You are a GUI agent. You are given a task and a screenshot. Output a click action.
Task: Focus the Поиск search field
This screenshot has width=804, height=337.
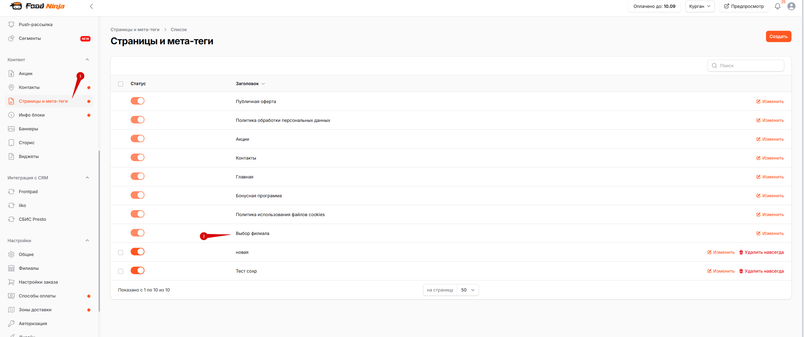click(x=745, y=66)
